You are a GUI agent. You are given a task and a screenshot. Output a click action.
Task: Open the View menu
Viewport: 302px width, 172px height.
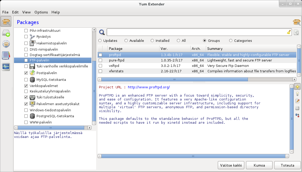click(26, 12)
